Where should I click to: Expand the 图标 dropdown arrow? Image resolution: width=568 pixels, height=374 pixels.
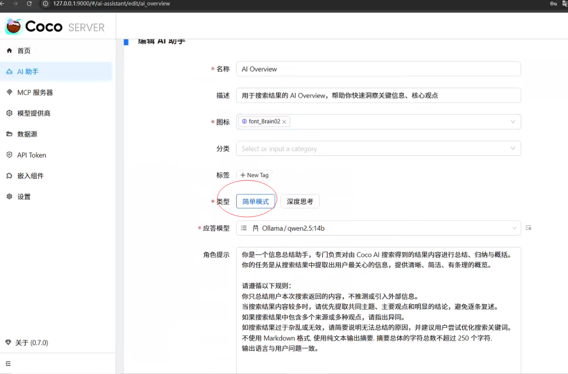[x=513, y=121]
